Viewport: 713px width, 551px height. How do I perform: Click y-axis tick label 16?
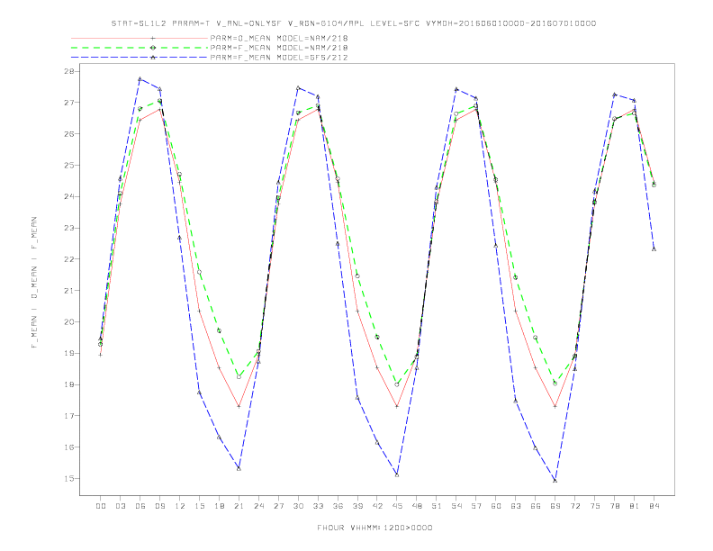68,447
